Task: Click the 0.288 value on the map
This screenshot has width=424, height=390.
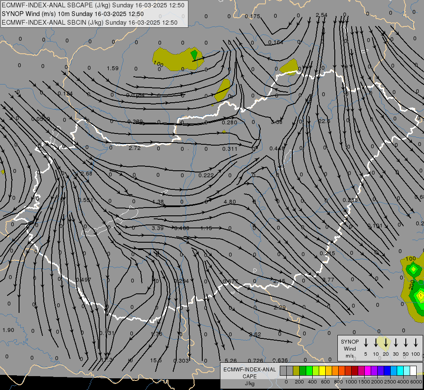Action: 350,200
